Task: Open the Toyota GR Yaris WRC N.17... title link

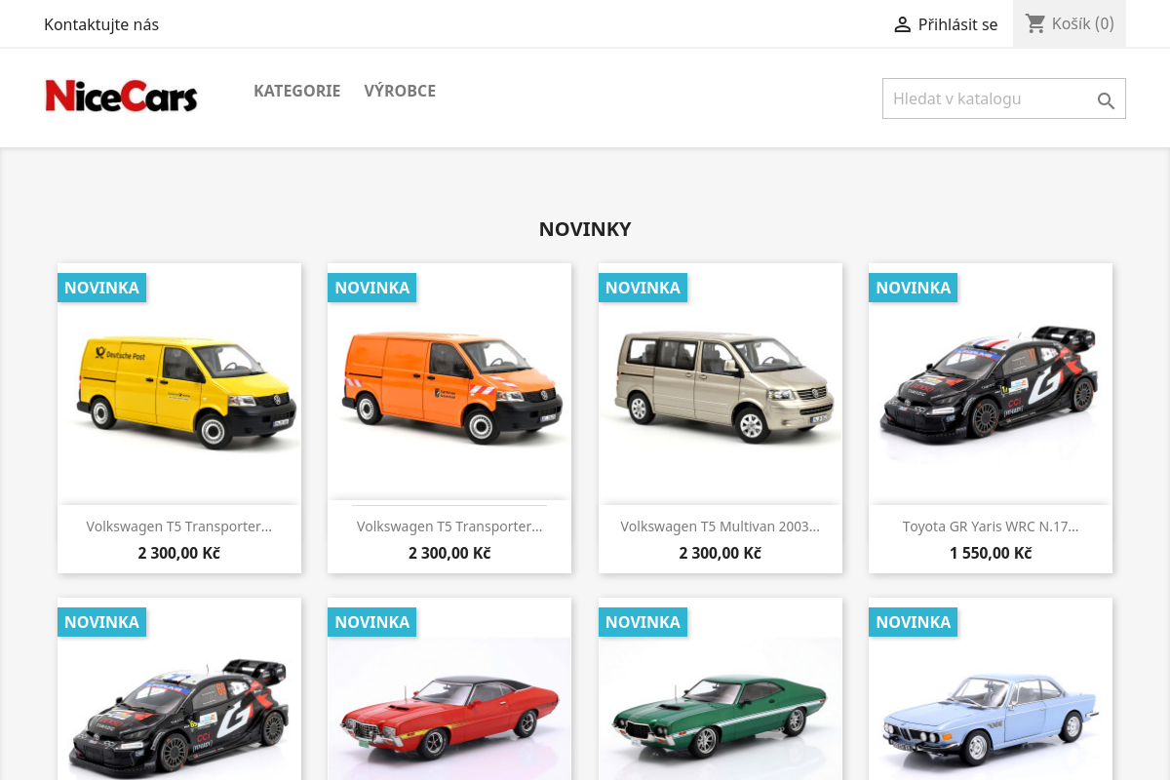Action: [991, 526]
